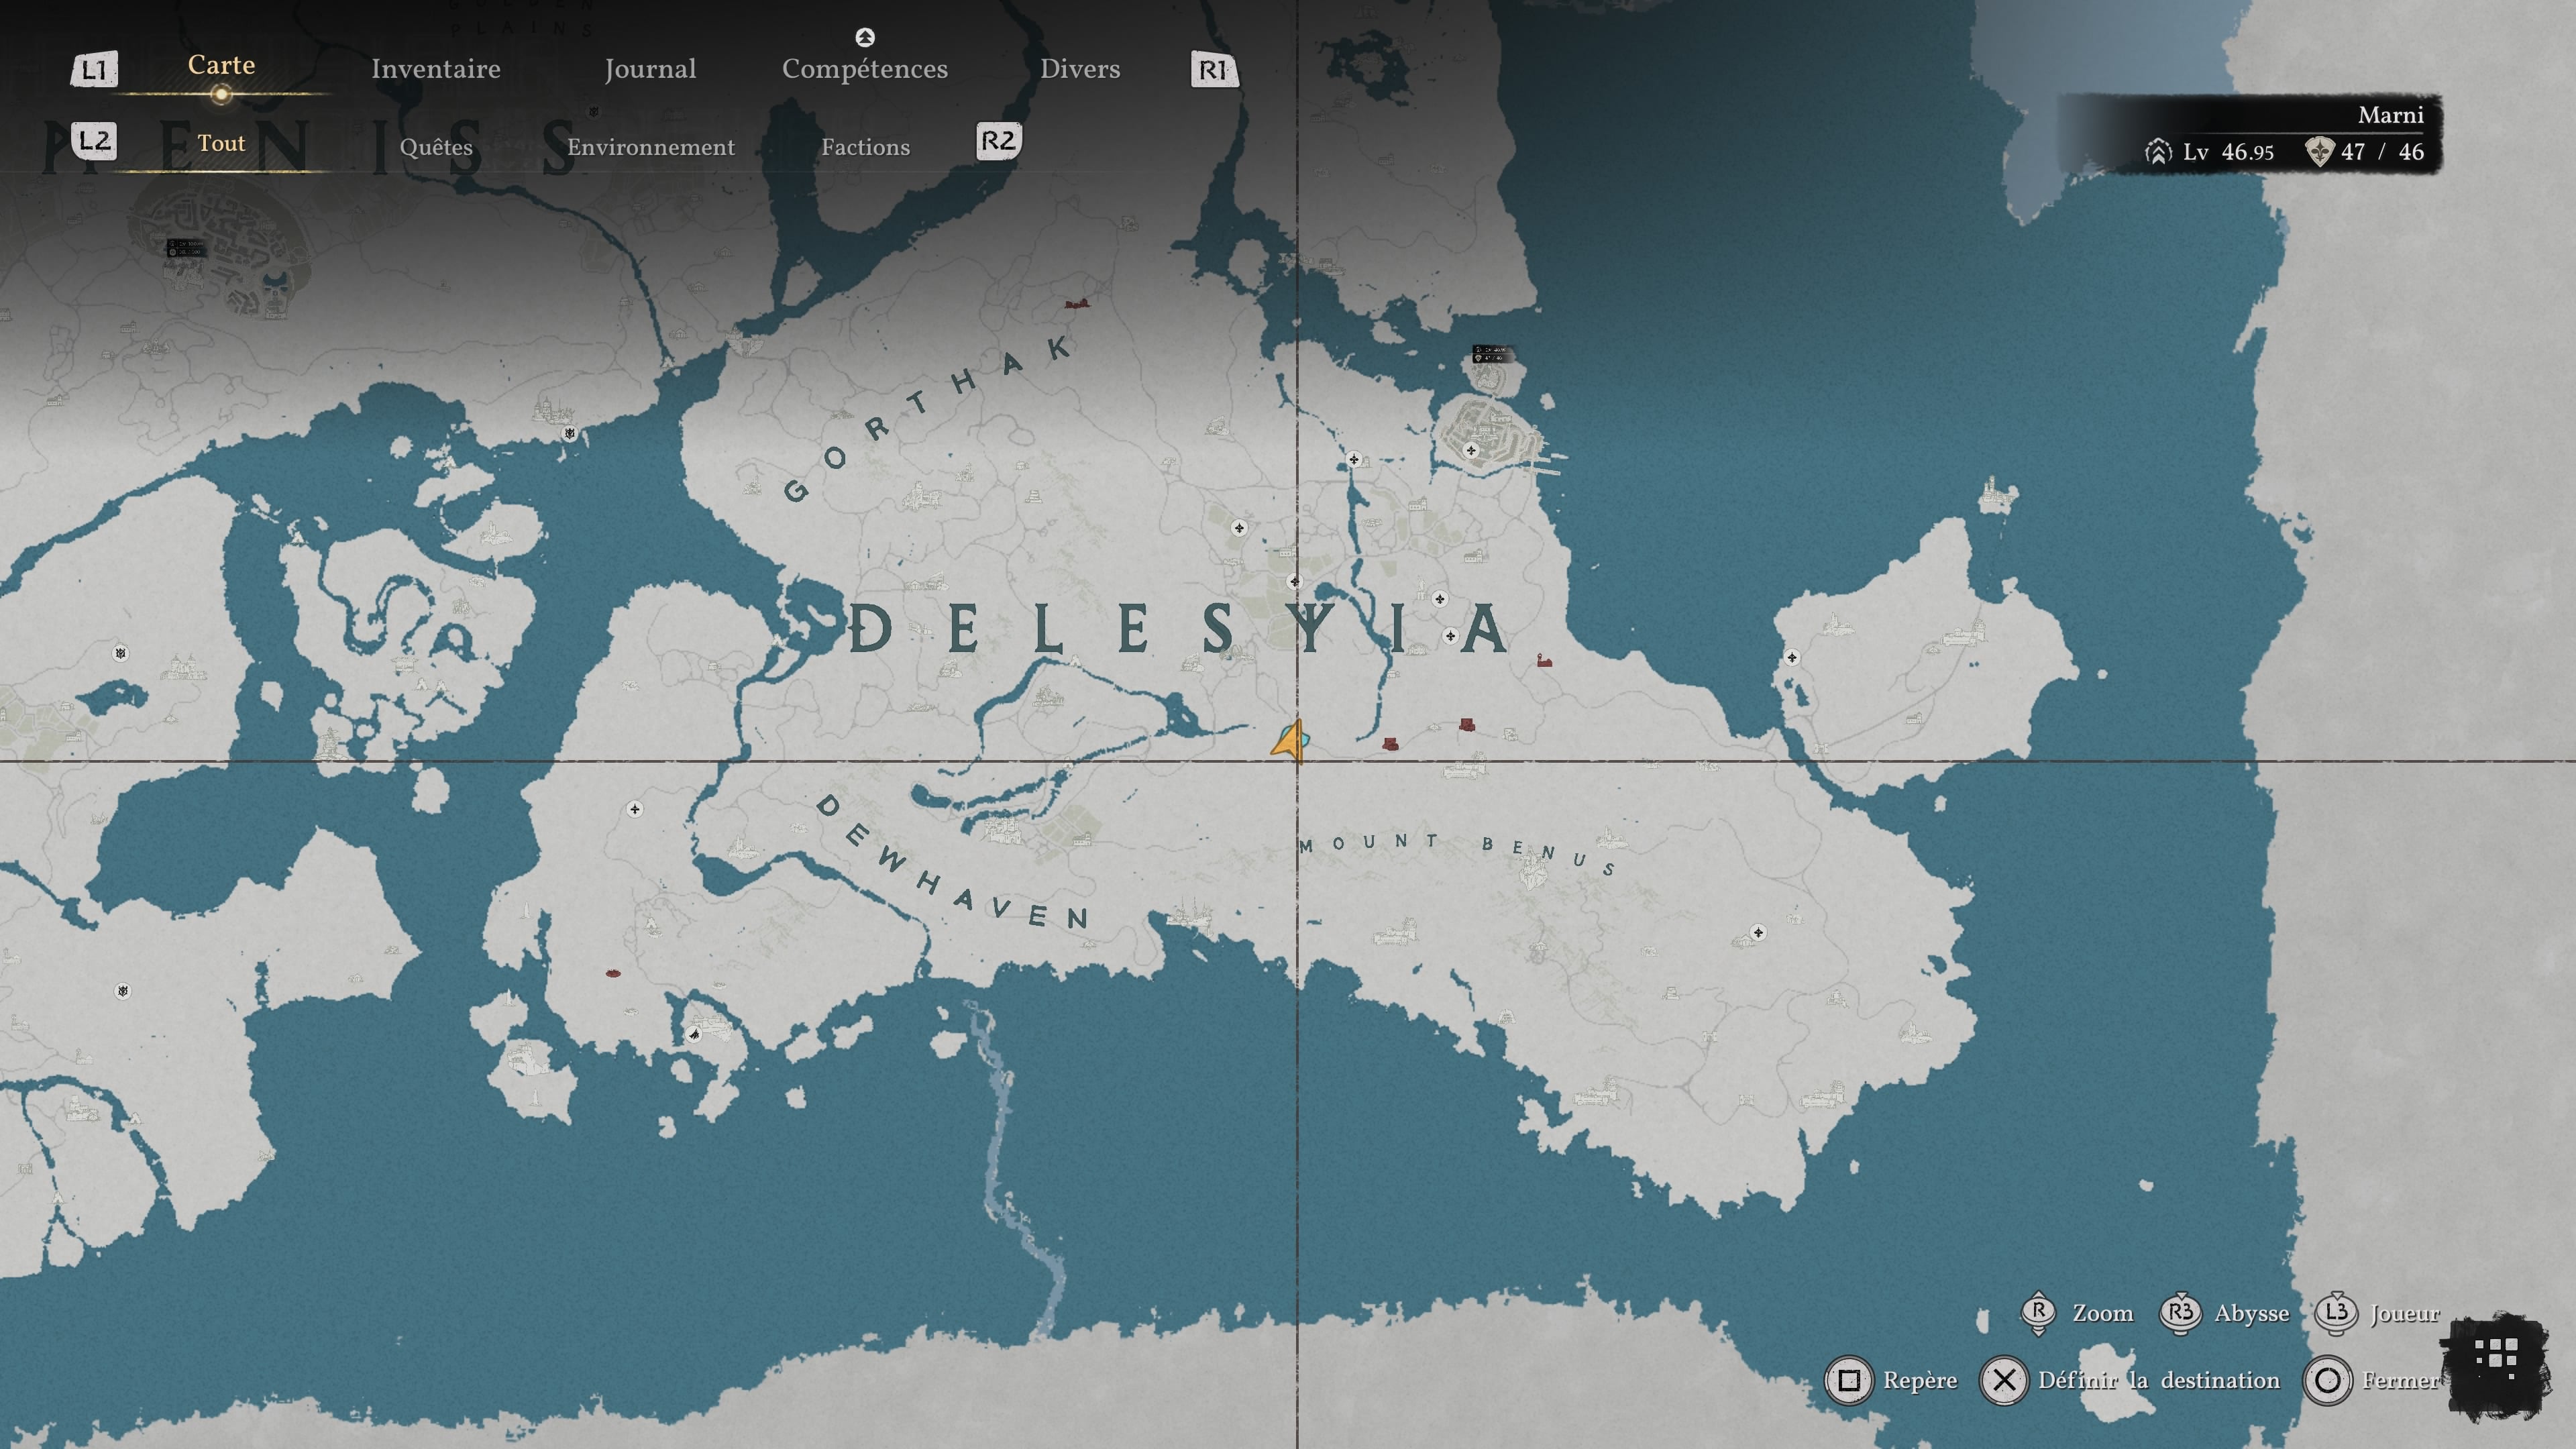Screen dimensions: 2576x1449
Task: Filter the map by Quêtes
Action: coord(436,147)
